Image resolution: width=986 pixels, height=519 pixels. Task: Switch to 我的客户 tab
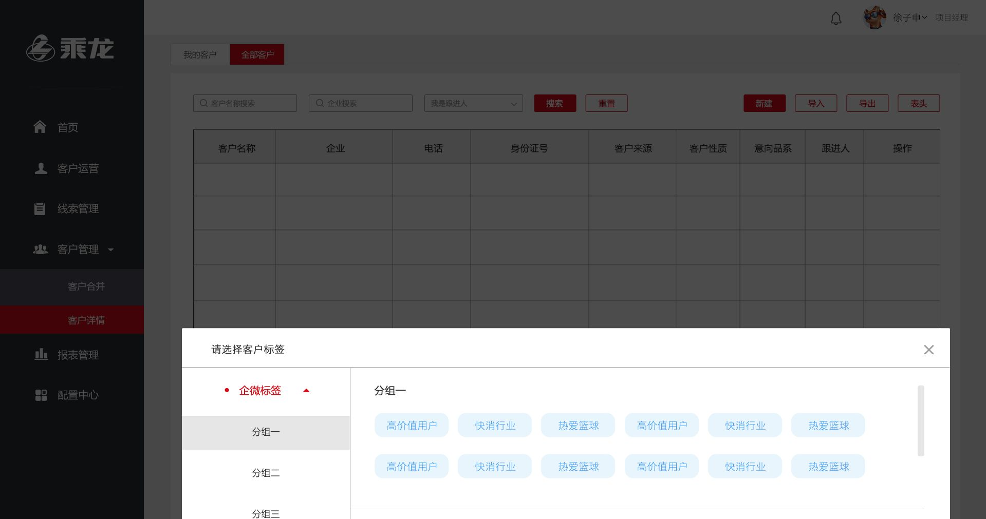[200, 54]
